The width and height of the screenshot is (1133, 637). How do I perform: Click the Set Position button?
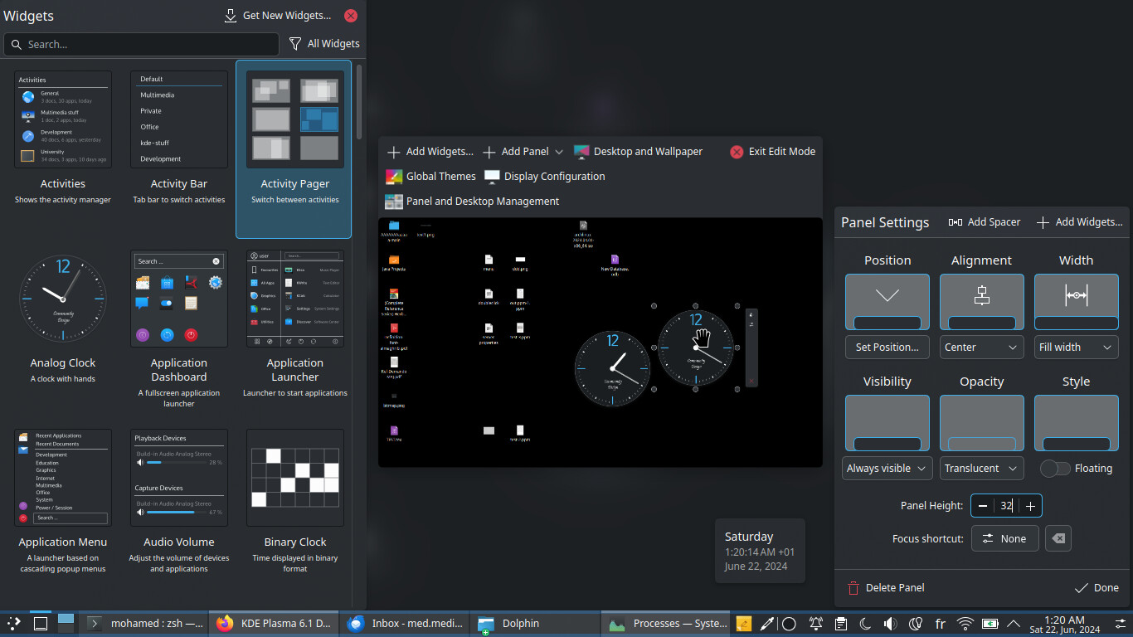887,348
